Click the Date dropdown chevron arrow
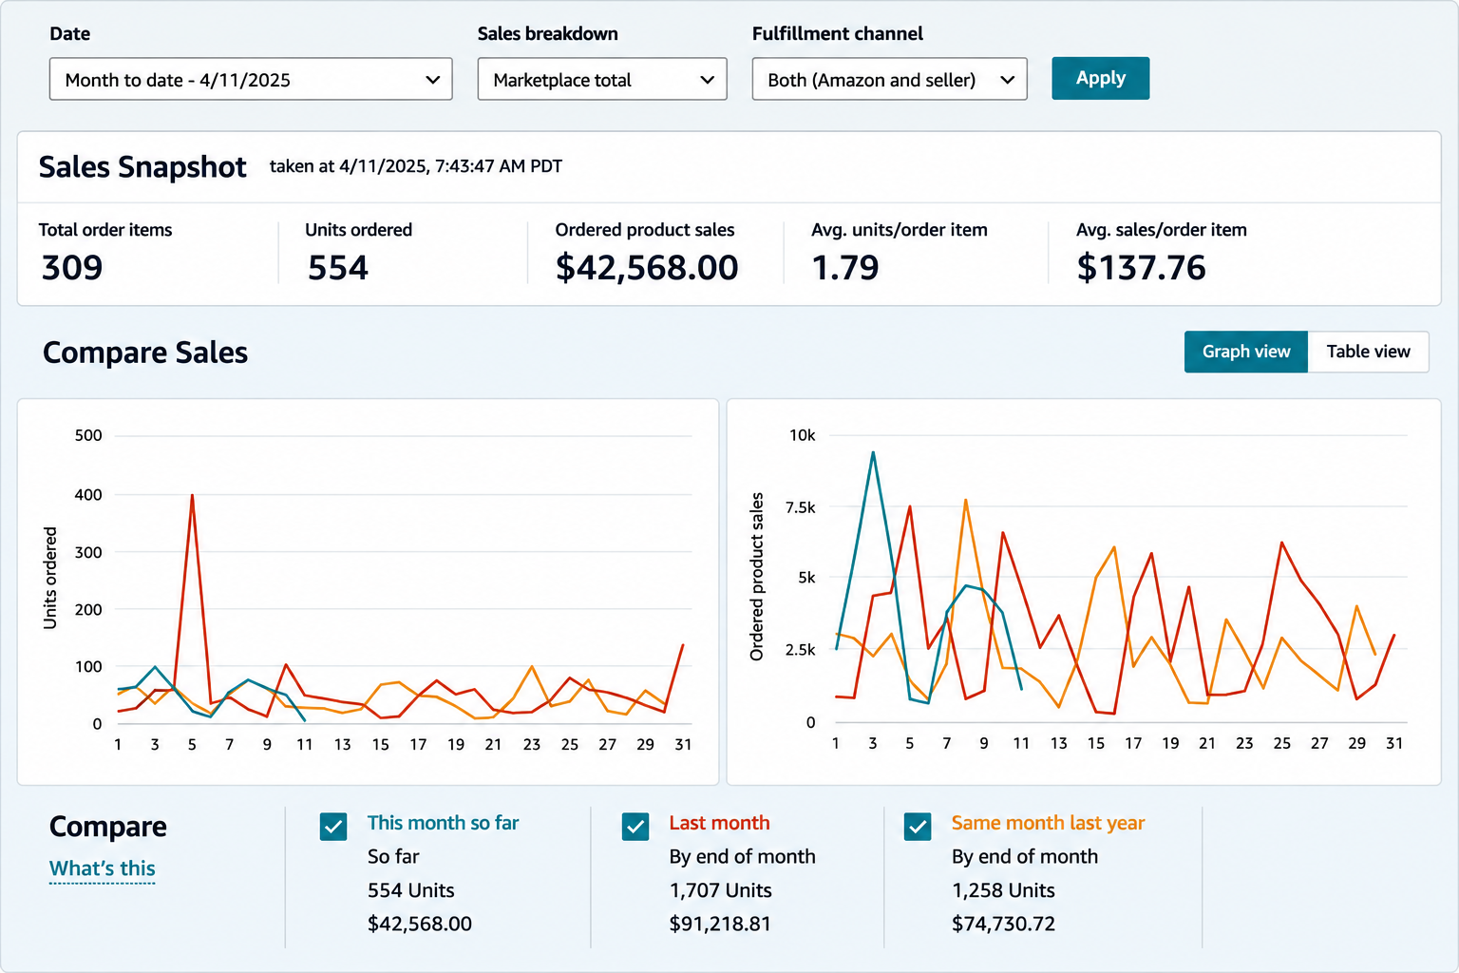1459x973 pixels. [433, 80]
